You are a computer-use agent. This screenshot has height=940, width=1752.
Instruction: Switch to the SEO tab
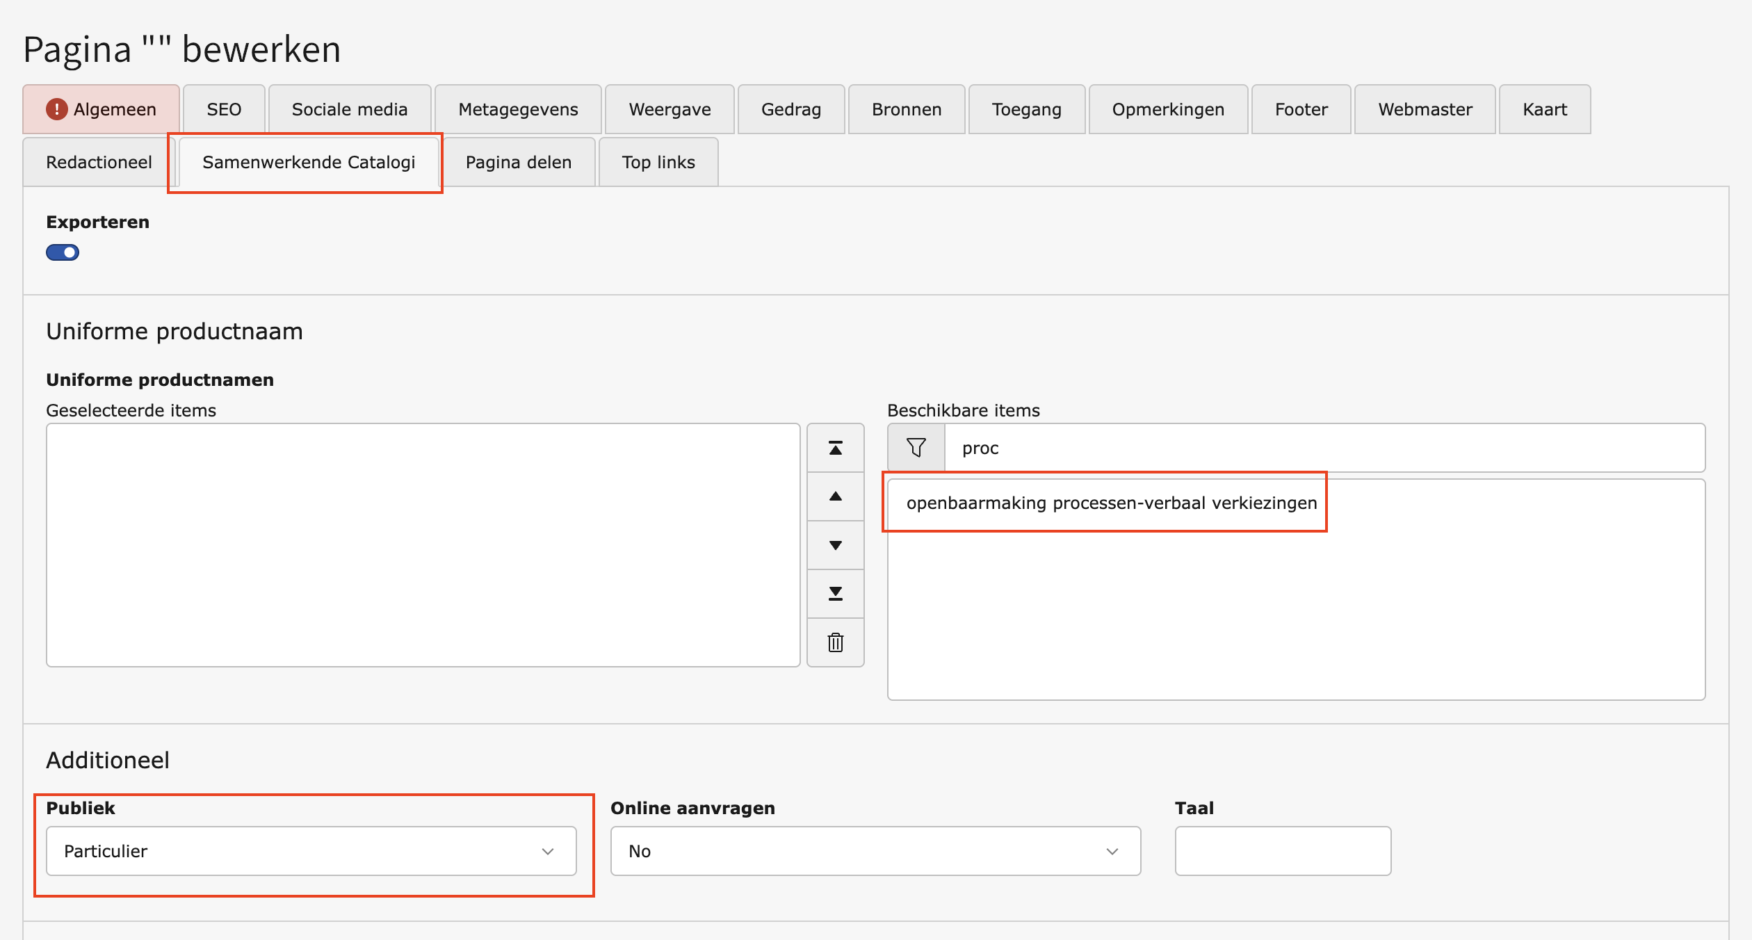[224, 109]
